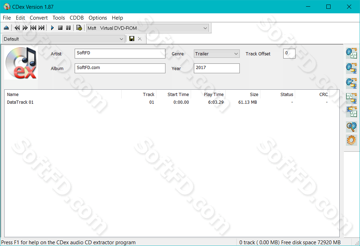Screen dimensions: 360x246
Task: Open the CDDB menu
Action: 77,18
